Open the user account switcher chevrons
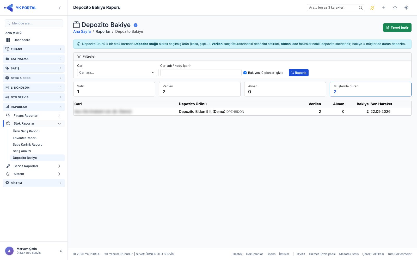This screenshot has height=260, width=417. click(61, 251)
